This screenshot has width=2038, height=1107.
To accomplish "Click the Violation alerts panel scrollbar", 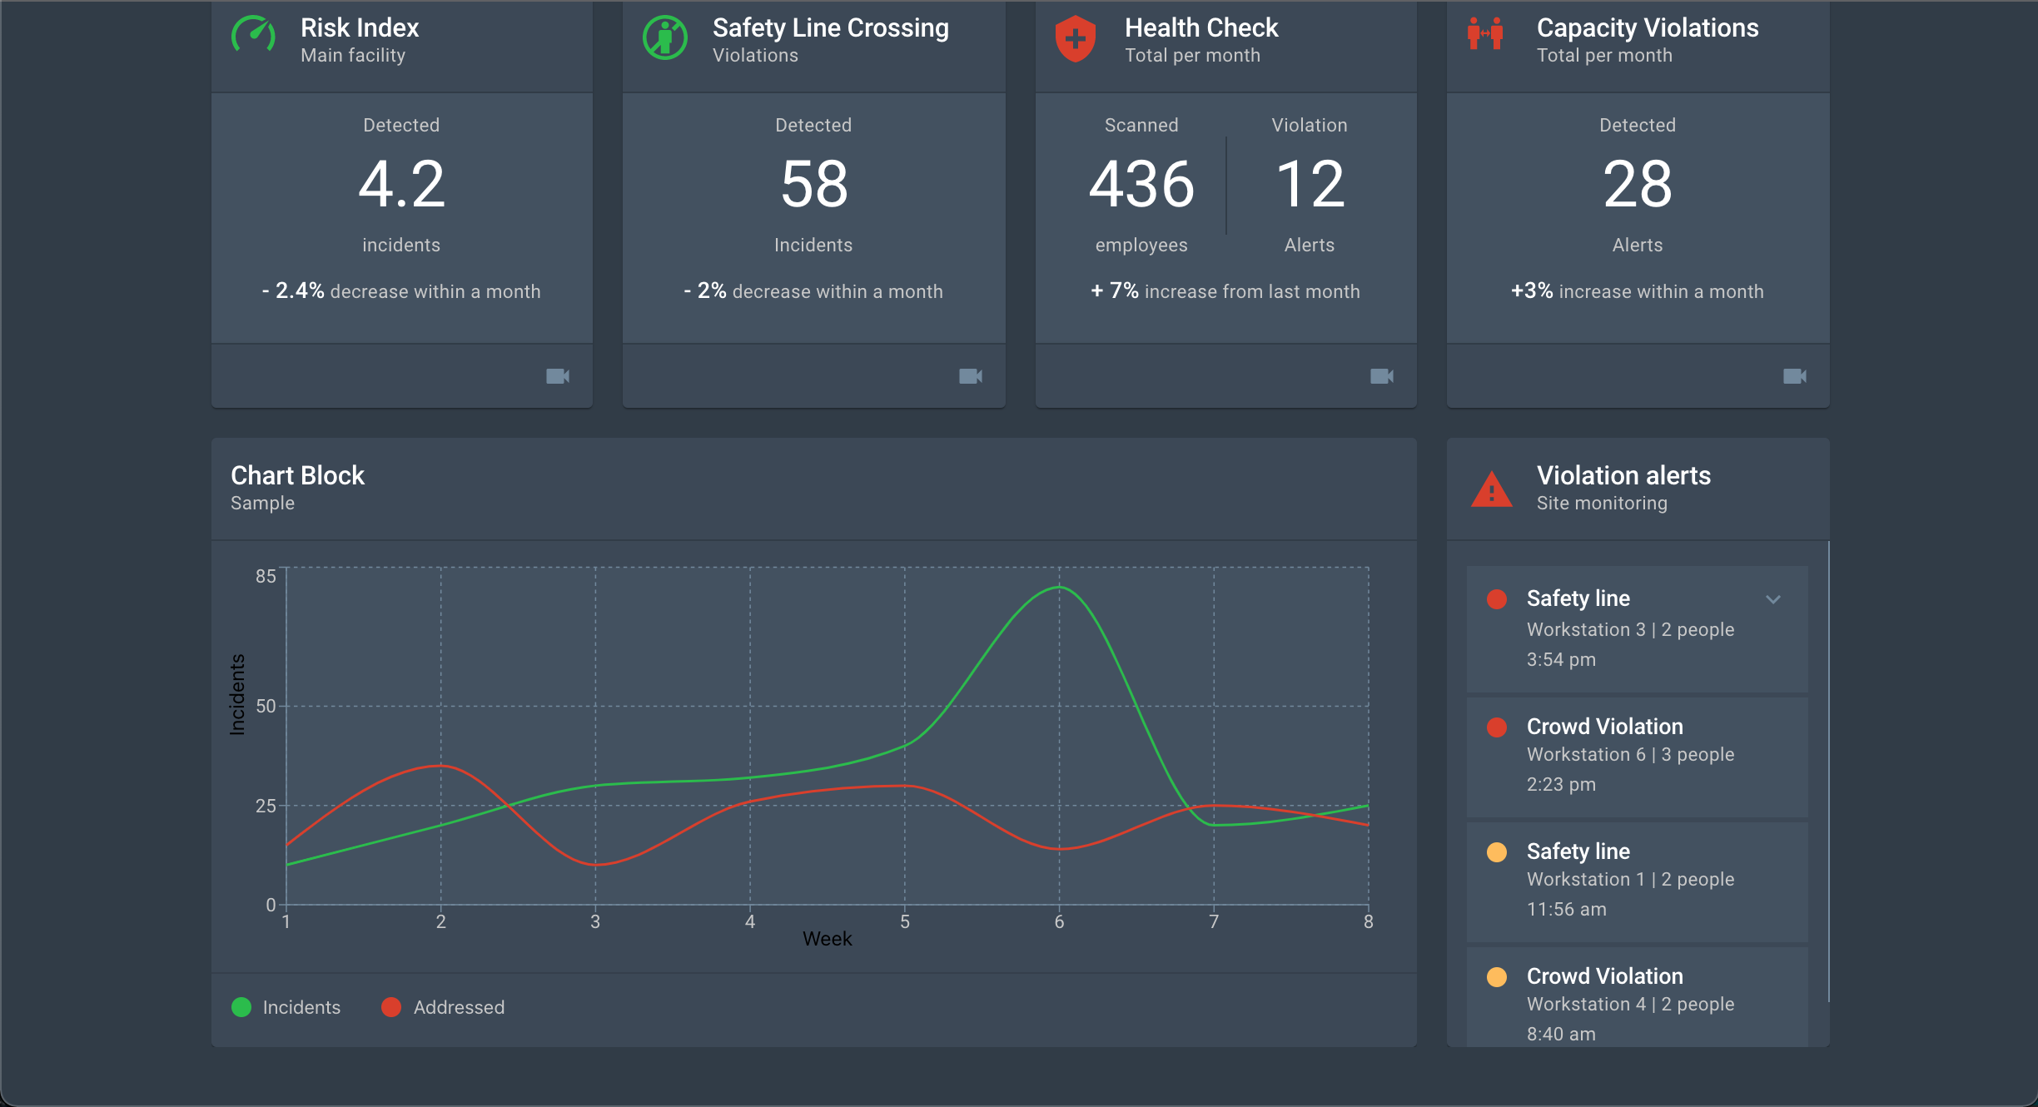I will click(1828, 770).
